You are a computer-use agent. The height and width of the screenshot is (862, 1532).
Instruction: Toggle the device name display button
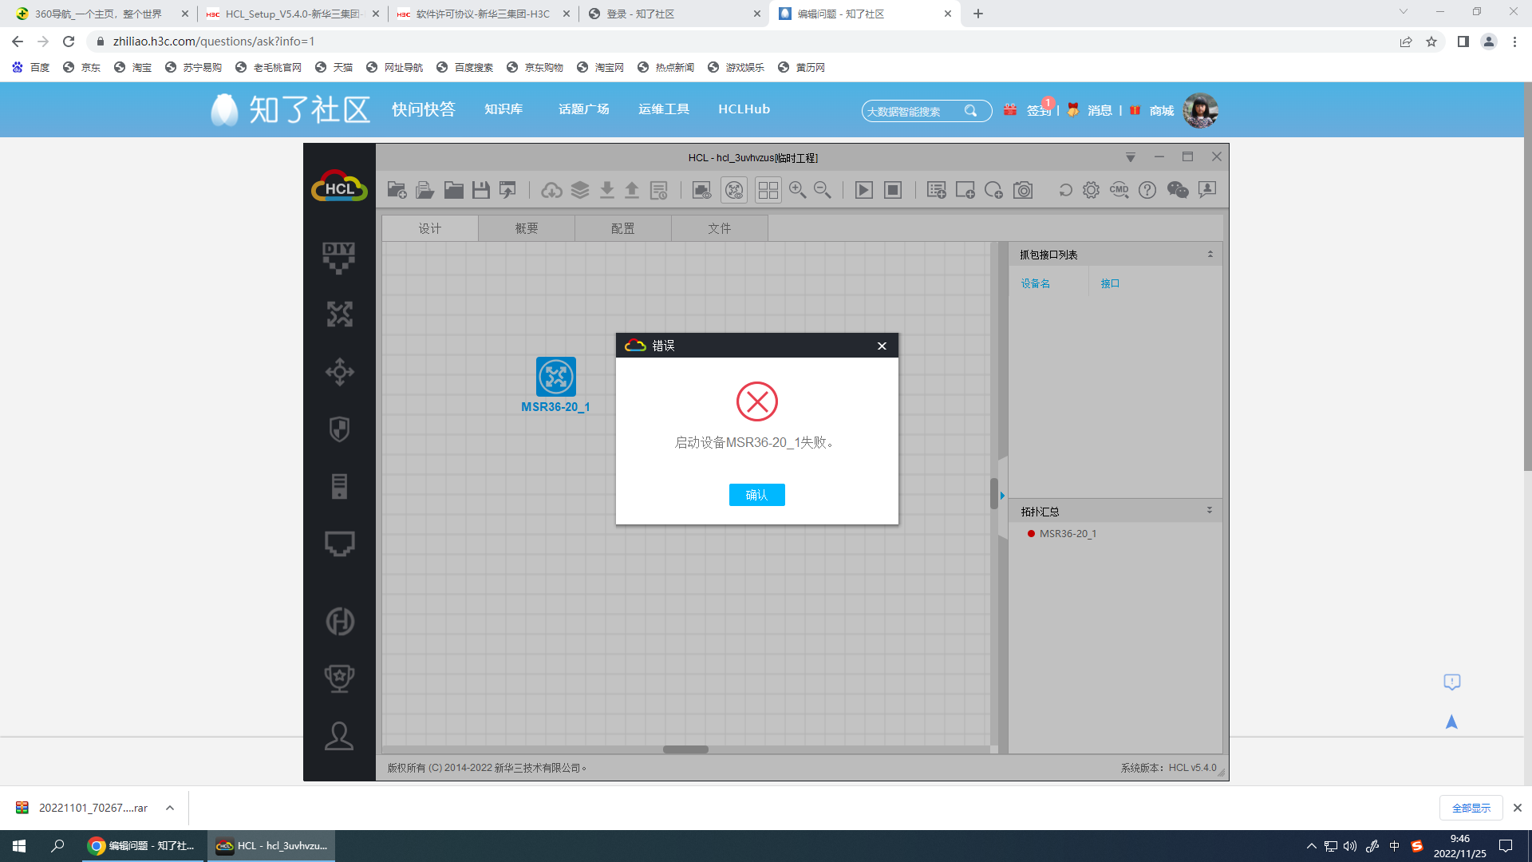point(733,190)
